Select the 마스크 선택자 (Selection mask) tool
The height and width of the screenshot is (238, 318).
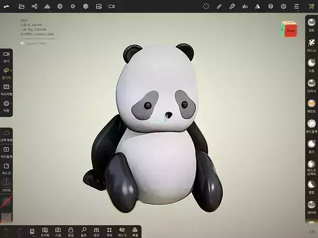pyautogui.click(x=311, y=168)
